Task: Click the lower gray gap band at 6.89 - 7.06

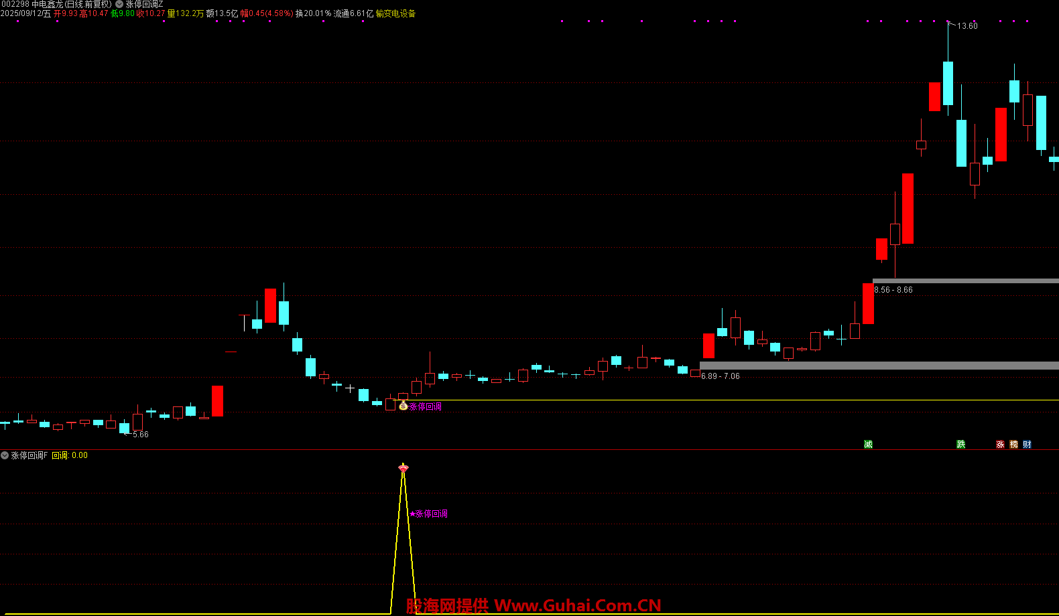Action: tap(879, 366)
